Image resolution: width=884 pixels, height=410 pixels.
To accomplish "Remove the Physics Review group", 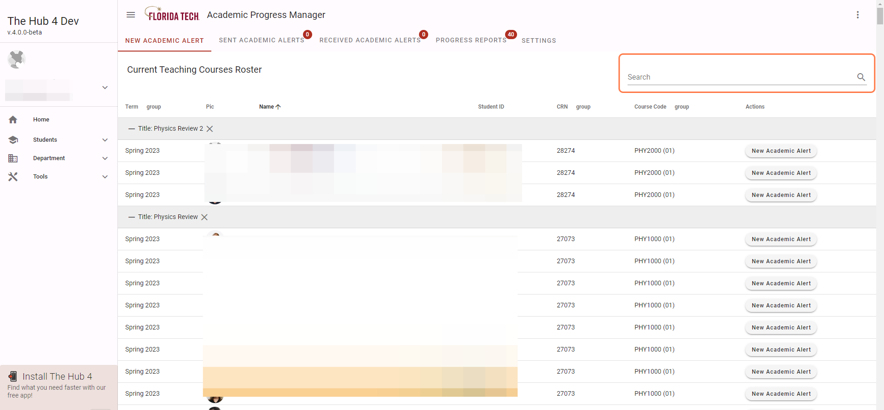I will 204,217.
